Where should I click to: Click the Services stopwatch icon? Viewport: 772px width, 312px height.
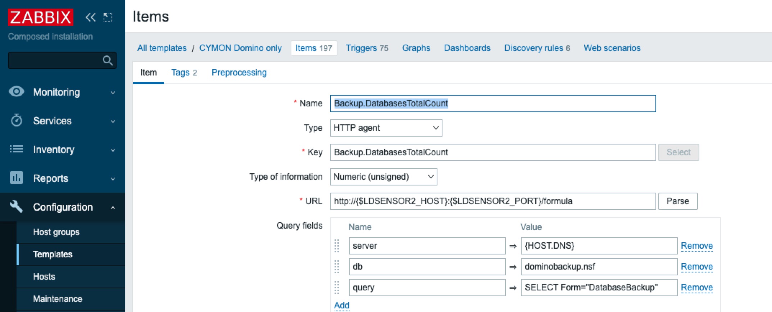(x=16, y=120)
